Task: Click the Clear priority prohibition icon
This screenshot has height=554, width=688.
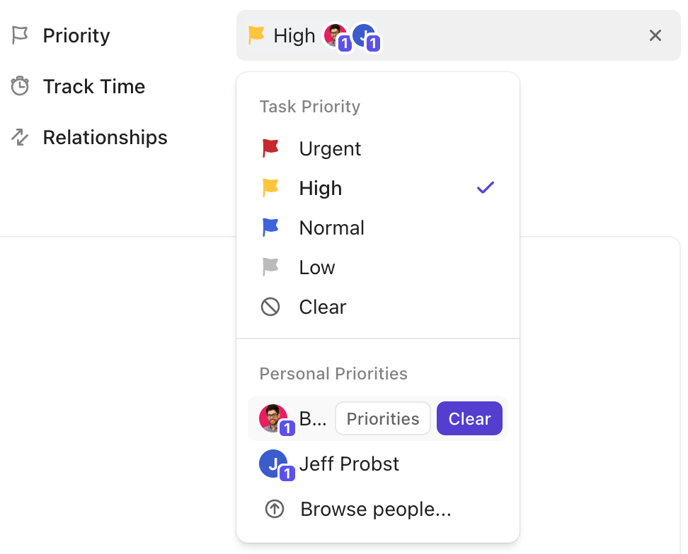Action: 270,306
